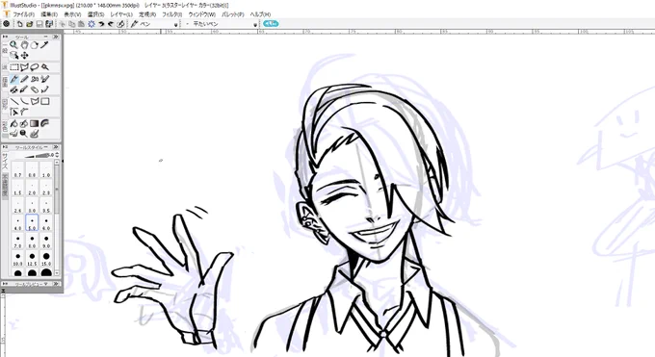The width and height of the screenshot is (655, 357).
Task: Adjust the brush size slider wedge
Action: click(36, 156)
